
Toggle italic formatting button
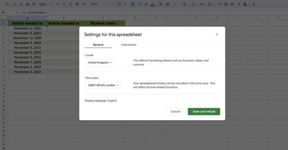pyautogui.click(x=139, y=4)
